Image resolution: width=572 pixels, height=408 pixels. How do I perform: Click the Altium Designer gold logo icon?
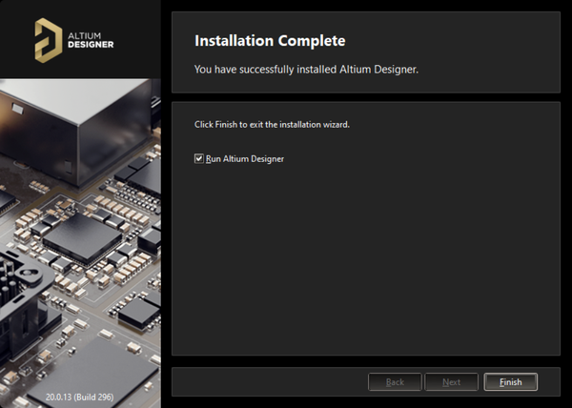click(49, 40)
